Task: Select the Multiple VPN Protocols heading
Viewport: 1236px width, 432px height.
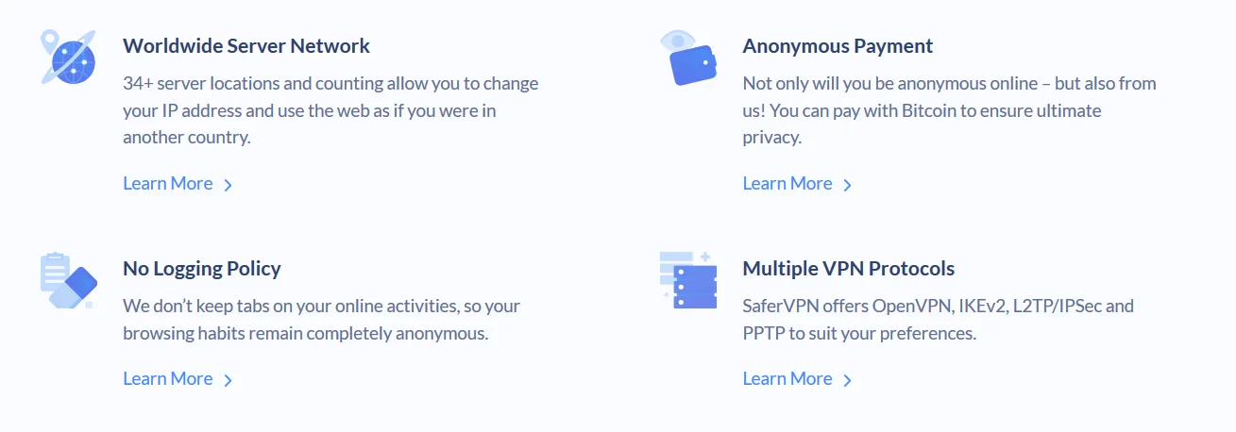Action: tap(849, 268)
